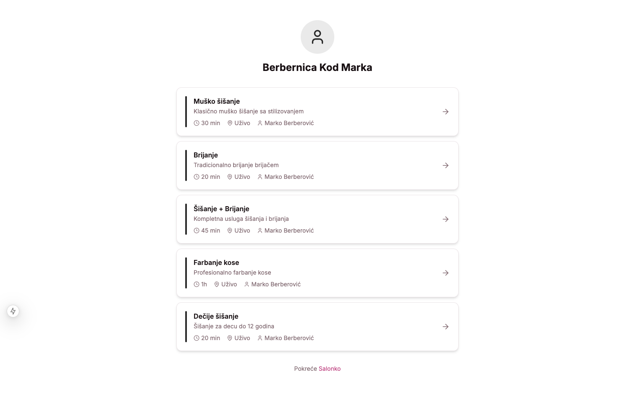Open the Šišanje + Brijanje service title

[221, 209]
